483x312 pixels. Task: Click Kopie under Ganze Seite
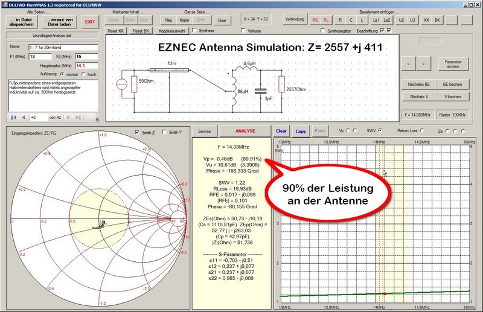pyautogui.click(x=184, y=20)
